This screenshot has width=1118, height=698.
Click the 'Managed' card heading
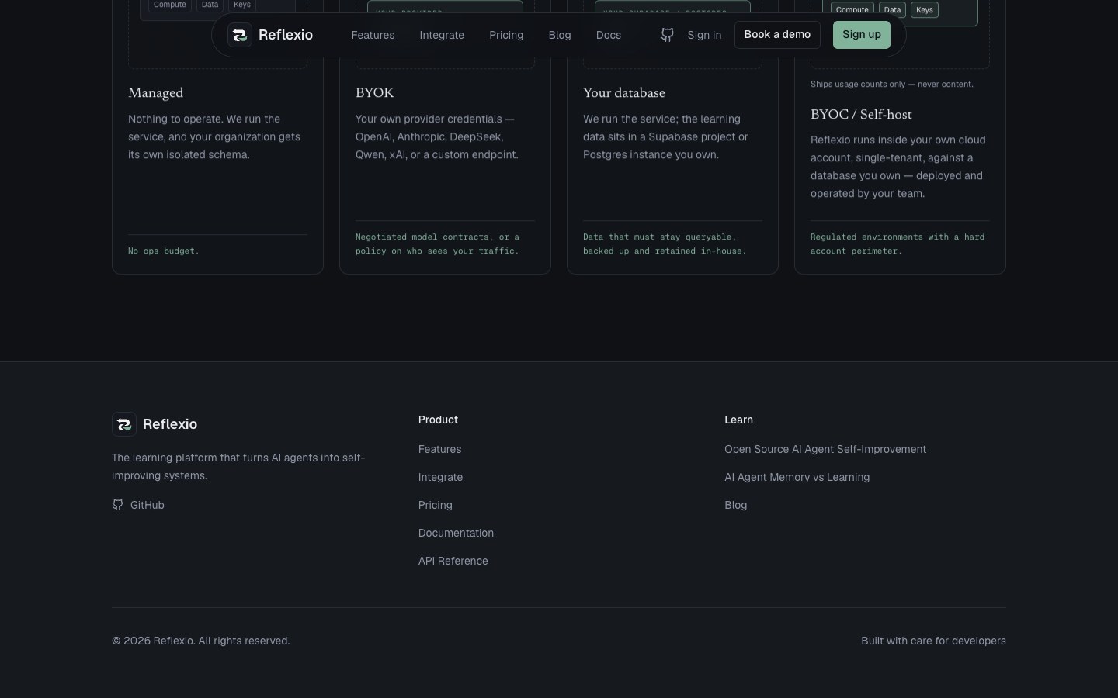tap(155, 93)
